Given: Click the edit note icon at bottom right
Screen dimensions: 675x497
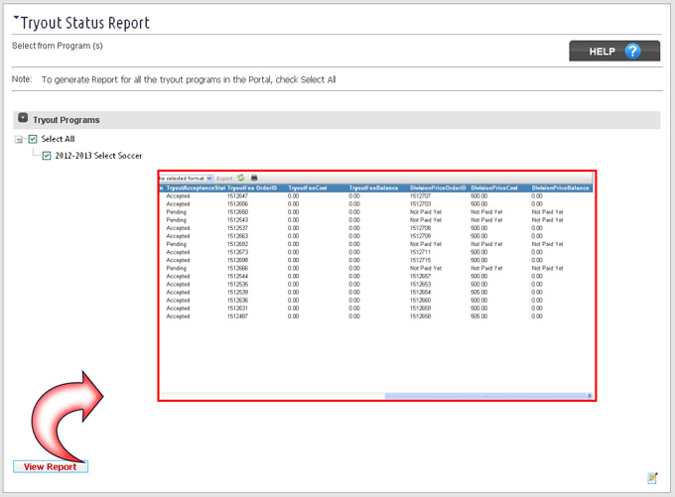Looking at the screenshot, I should 652,478.
